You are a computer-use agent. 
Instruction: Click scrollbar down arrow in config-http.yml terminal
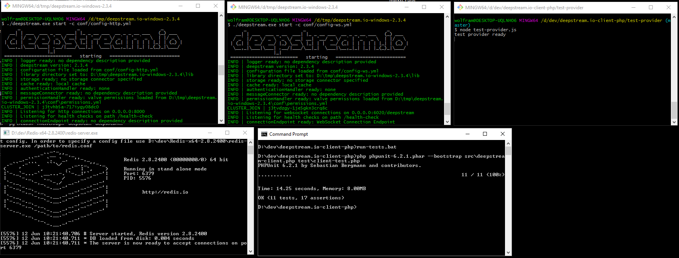click(221, 121)
